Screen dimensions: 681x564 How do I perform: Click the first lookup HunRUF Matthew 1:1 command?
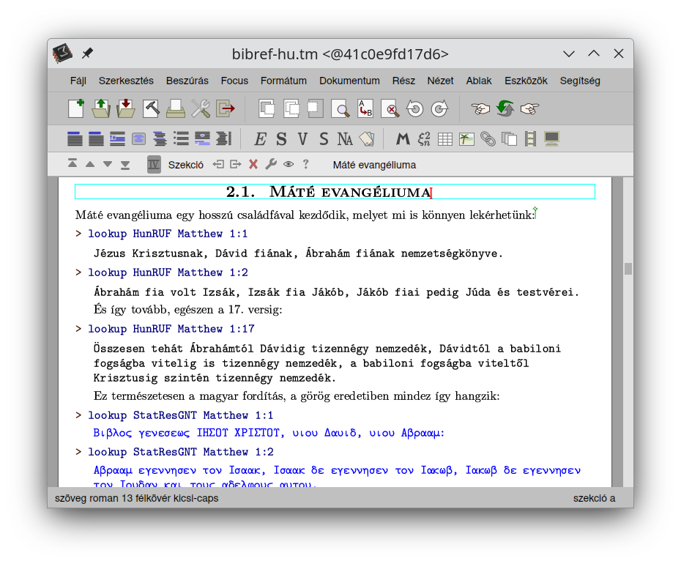[168, 234]
